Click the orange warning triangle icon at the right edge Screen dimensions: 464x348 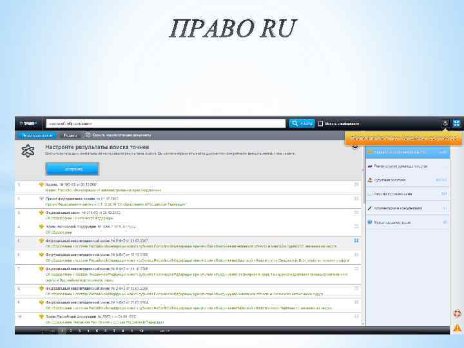tap(458, 328)
